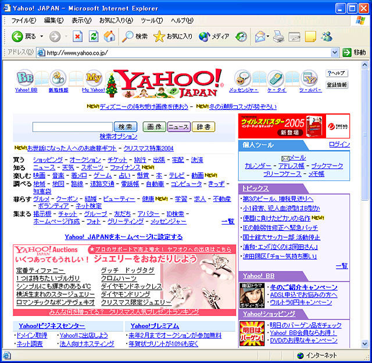Click the scrollbar down arrow
The width and height of the screenshot is (372, 363).
(364, 343)
